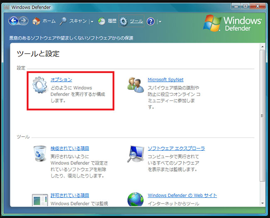
Task: Click the ホーム toolbar label
Action: (x=49, y=21)
